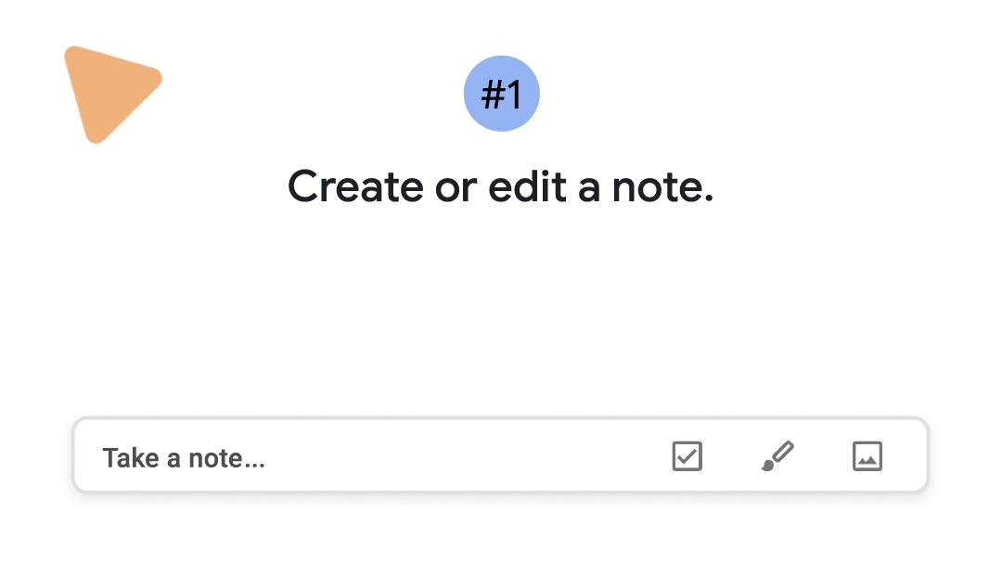Select the step number #1 marker
Image resolution: width=1002 pixels, height=563 pixels.
(501, 94)
